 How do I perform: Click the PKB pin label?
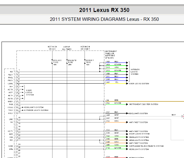click(x=11, y=104)
